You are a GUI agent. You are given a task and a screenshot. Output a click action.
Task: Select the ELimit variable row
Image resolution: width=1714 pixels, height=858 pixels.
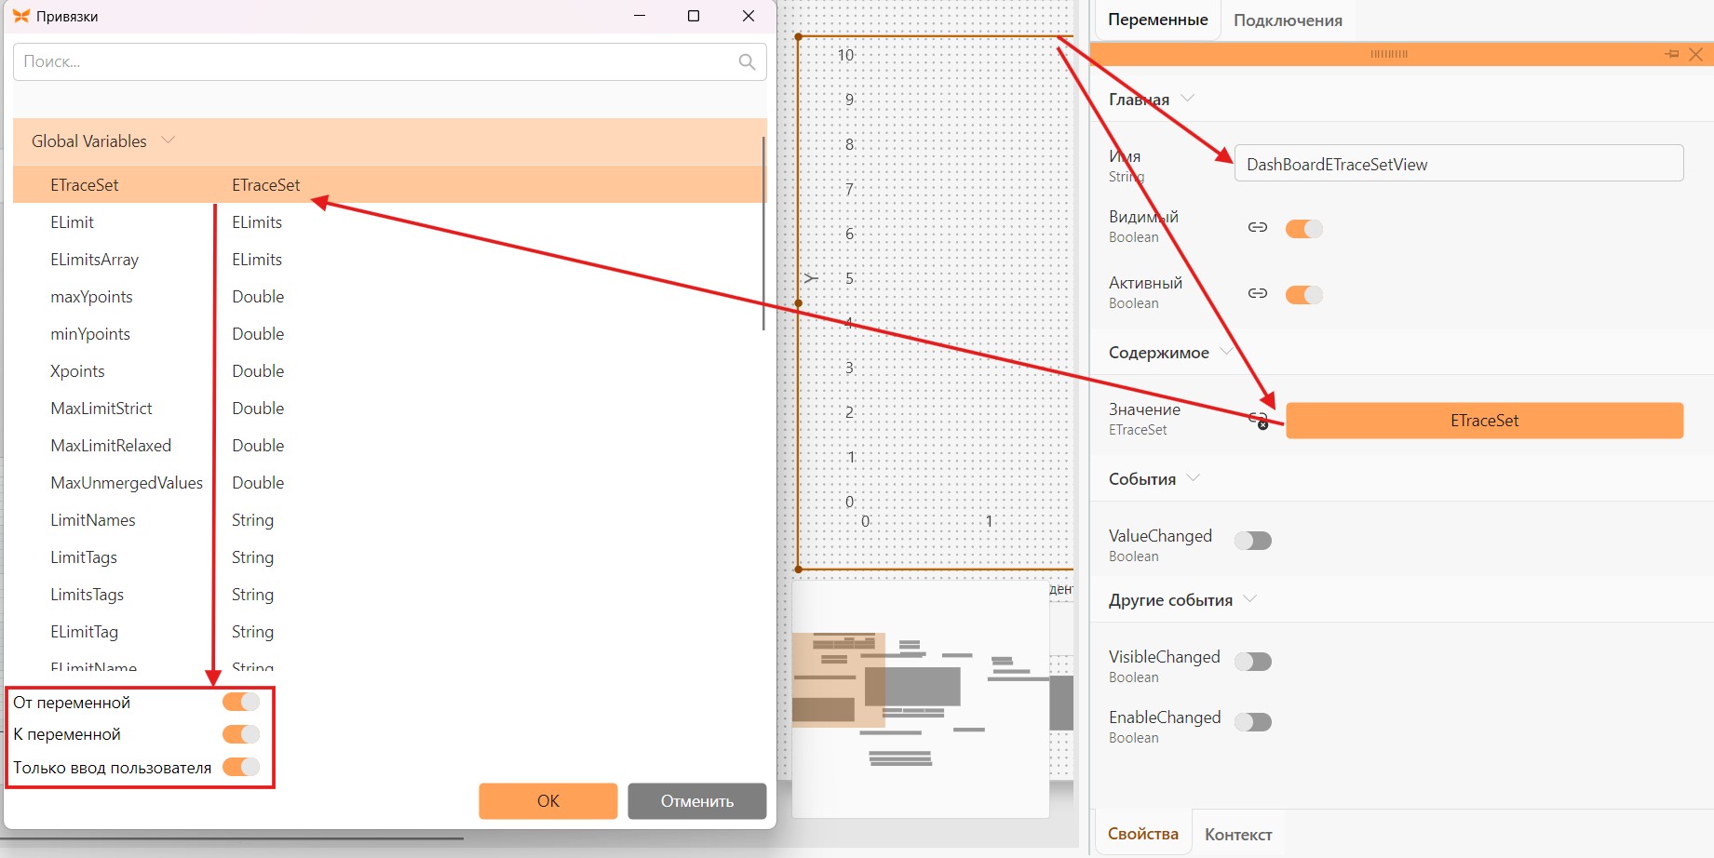coord(388,222)
